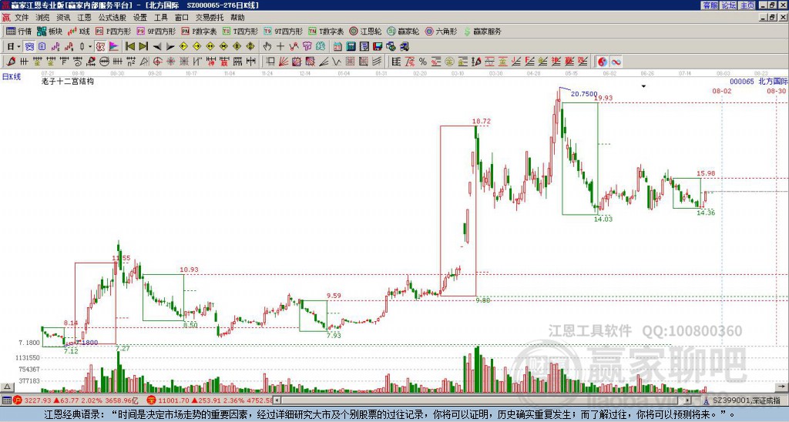This screenshot has width=789, height=422.
Task: Open the 六角形 hexagon tool
Action: (x=441, y=31)
